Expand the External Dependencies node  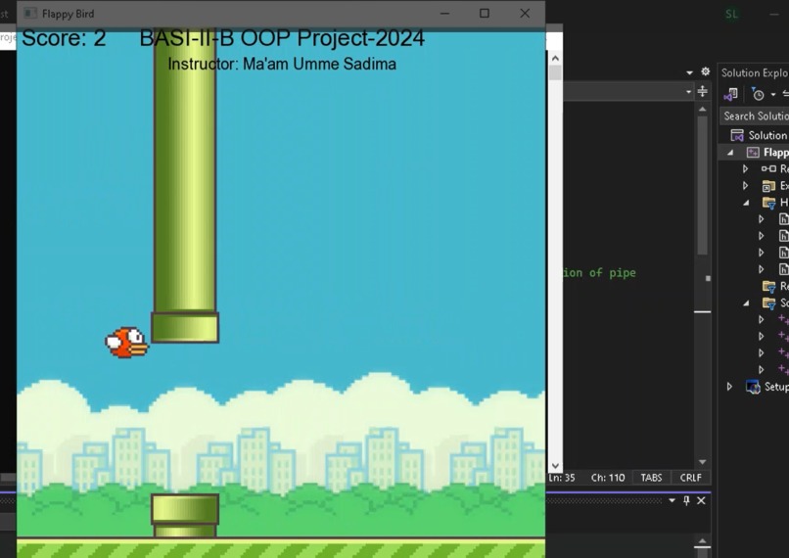coord(745,186)
